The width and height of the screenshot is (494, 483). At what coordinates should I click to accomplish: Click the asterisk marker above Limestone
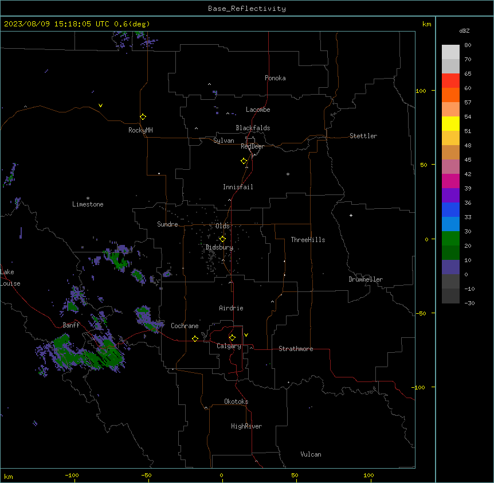coord(88,198)
